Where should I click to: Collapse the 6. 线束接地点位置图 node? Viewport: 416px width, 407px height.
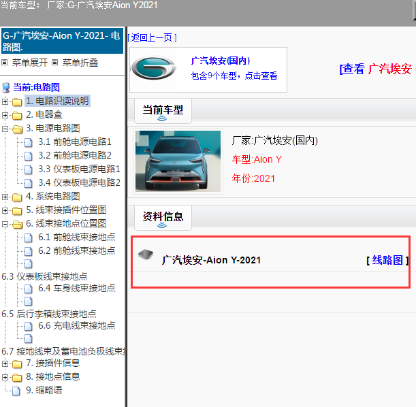(5, 225)
